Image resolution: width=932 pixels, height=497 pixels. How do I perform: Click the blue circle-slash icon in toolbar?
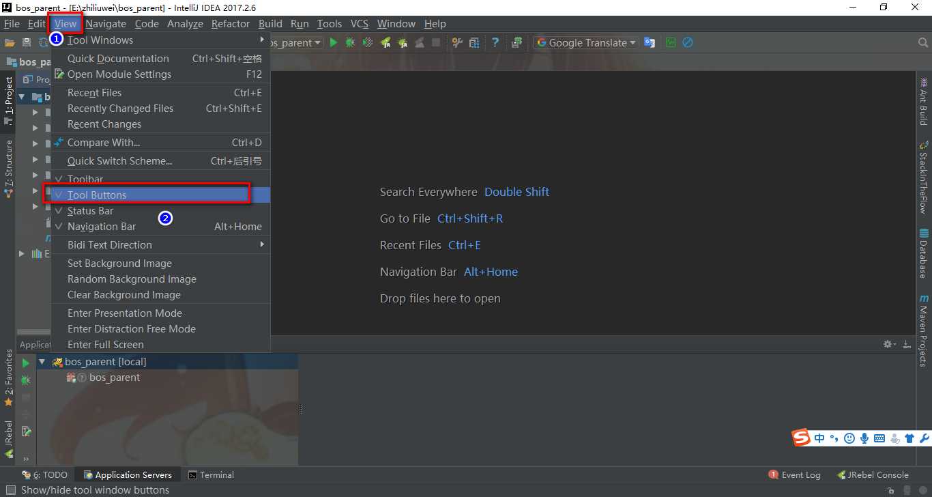pos(688,42)
